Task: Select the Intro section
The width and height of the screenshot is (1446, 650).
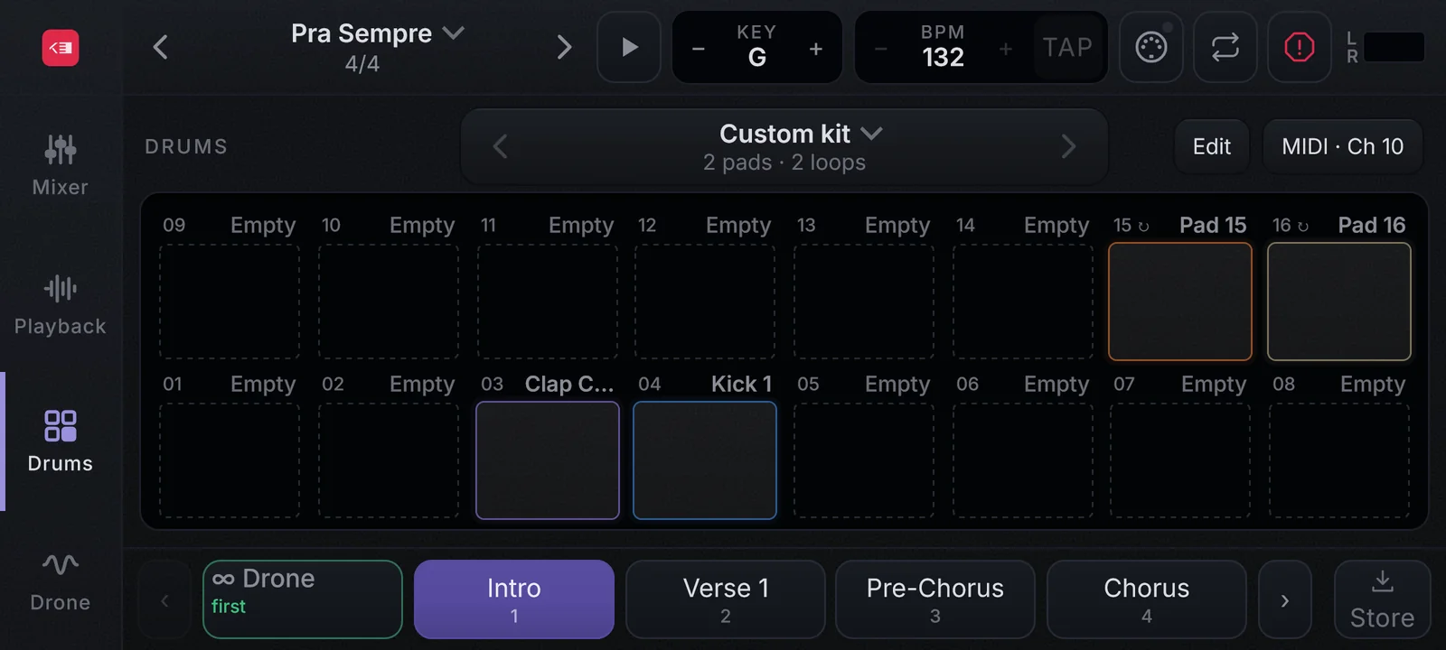Action: point(514,599)
